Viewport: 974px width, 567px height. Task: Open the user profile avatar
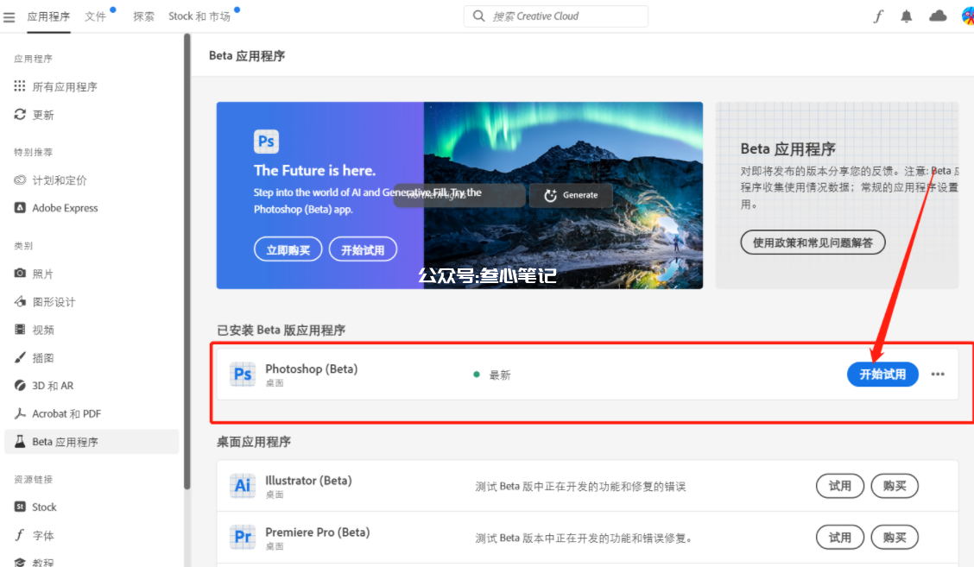point(968,16)
